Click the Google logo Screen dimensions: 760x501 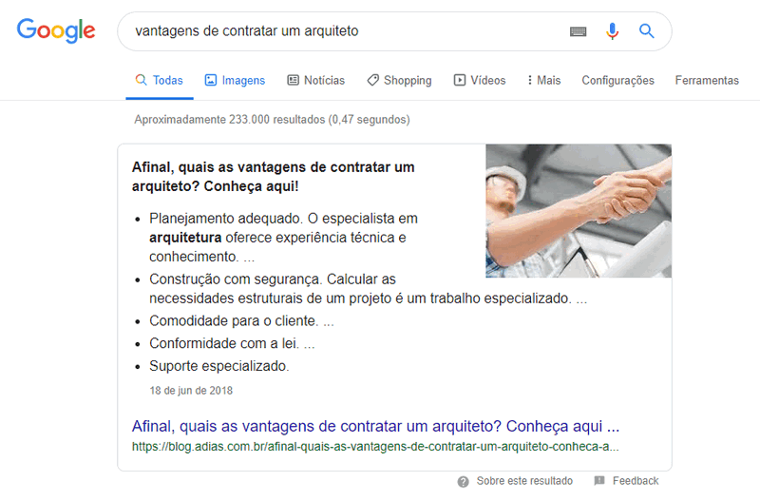click(x=56, y=30)
